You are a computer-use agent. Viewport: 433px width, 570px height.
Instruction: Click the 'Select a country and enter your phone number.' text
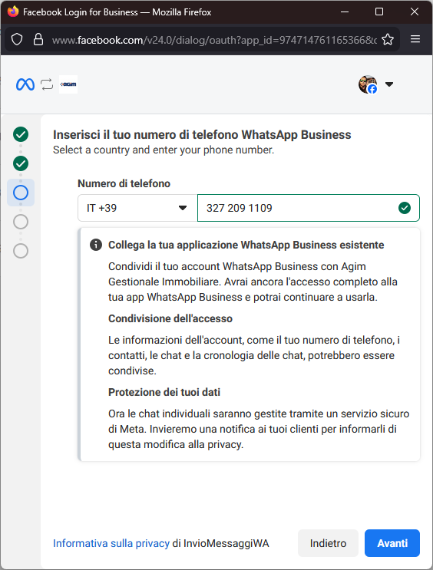click(x=164, y=150)
